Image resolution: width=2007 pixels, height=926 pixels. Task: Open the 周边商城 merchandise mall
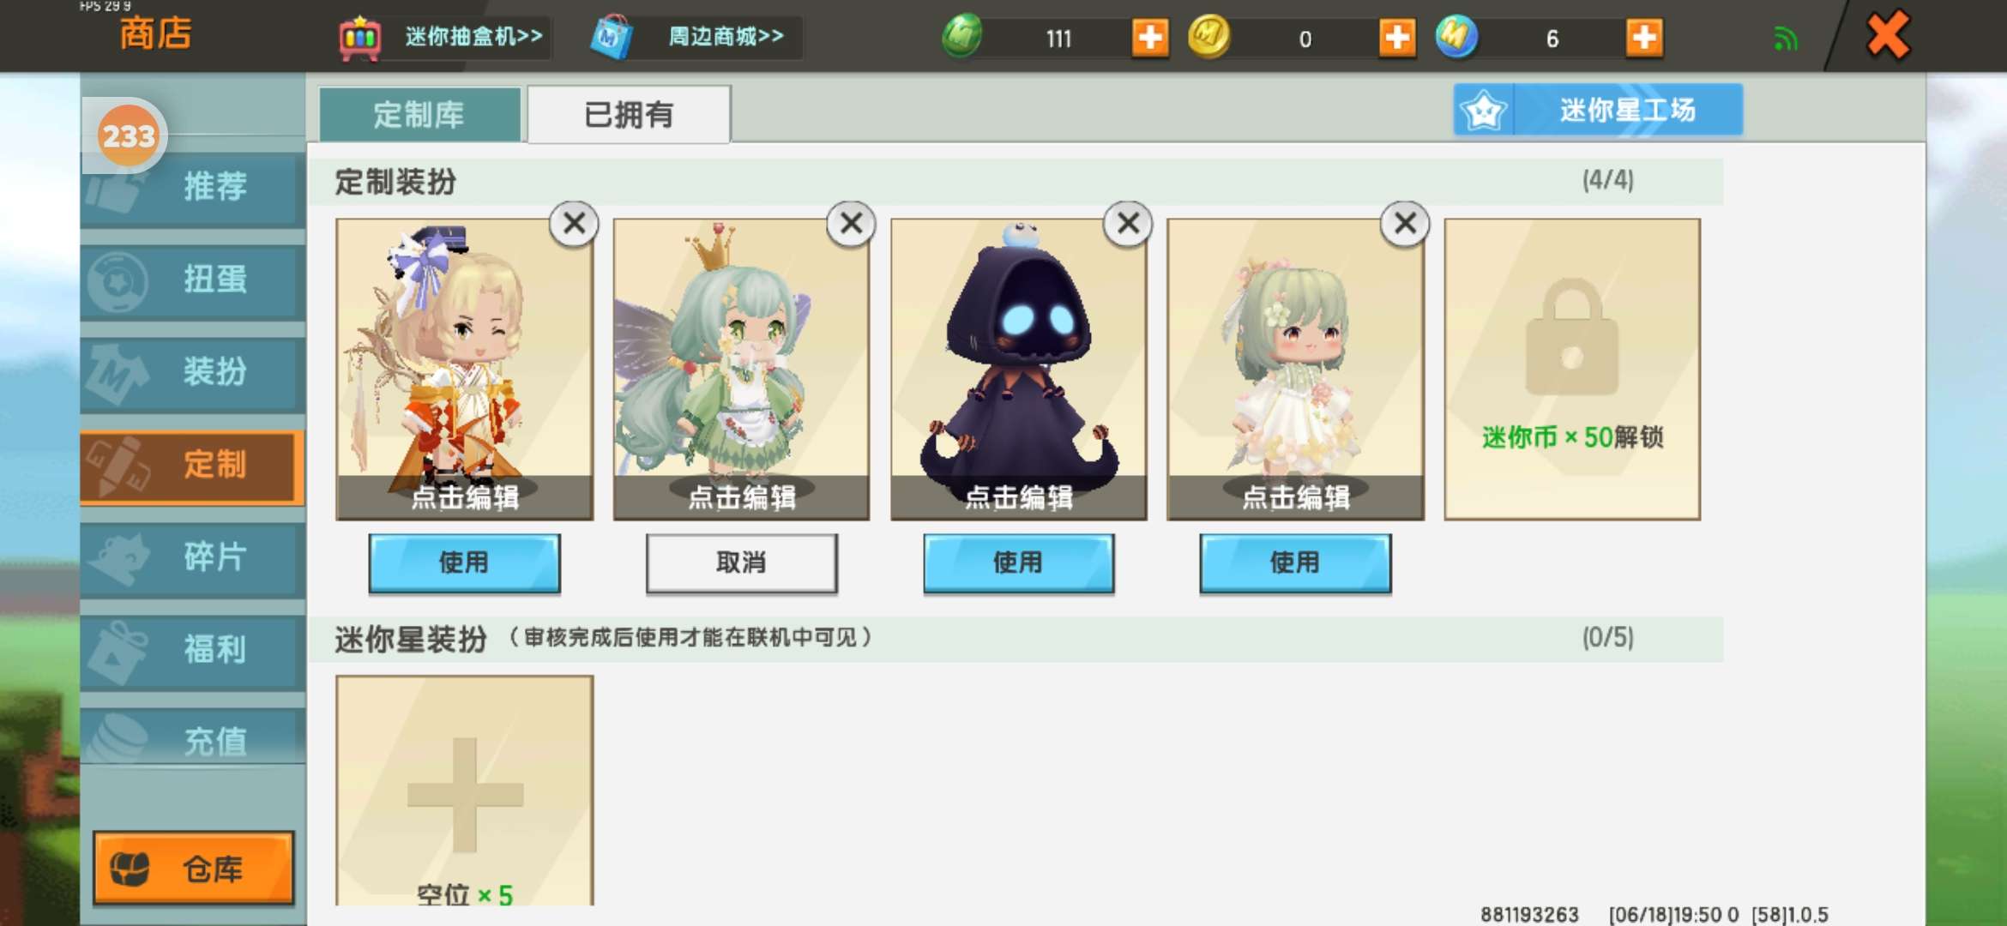tap(695, 37)
